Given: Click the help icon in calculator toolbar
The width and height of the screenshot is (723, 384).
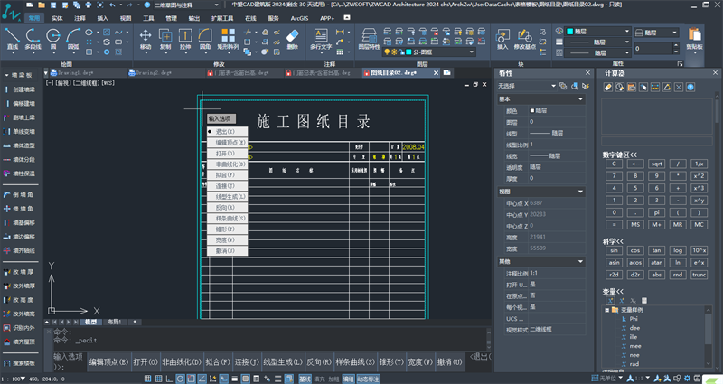Looking at the screenshot, I should (x=690, y=87).
